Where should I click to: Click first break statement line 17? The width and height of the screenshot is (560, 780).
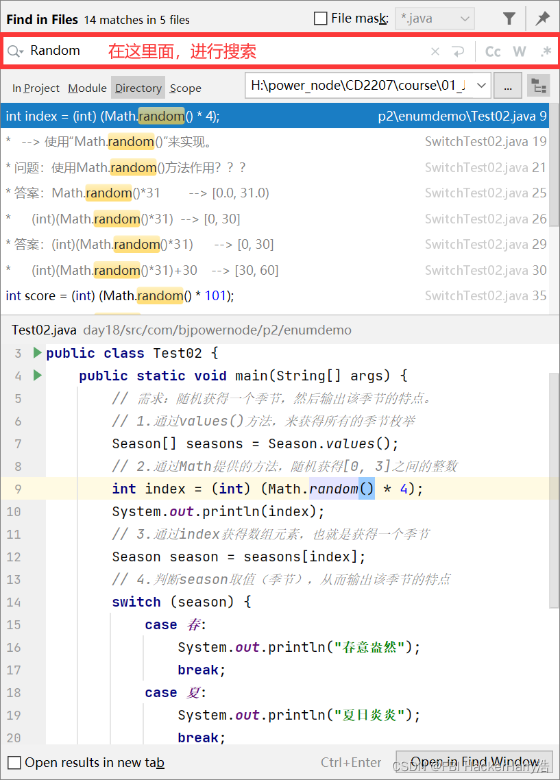pos(202,670)
